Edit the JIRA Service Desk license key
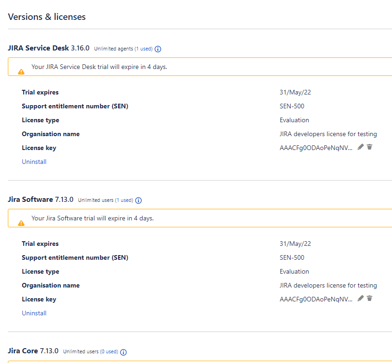 (x=360, y=147)
